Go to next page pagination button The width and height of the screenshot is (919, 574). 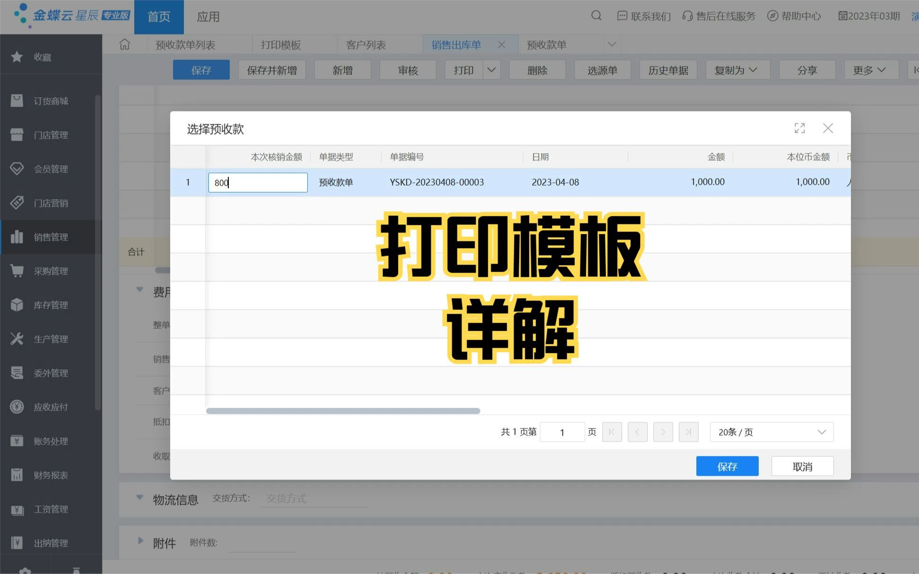click(x=663, y=432)
